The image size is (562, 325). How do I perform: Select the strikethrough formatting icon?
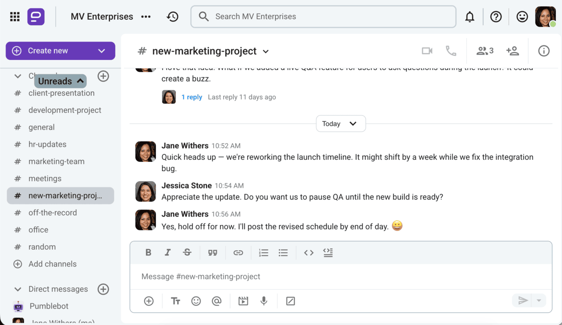[187, 253]
